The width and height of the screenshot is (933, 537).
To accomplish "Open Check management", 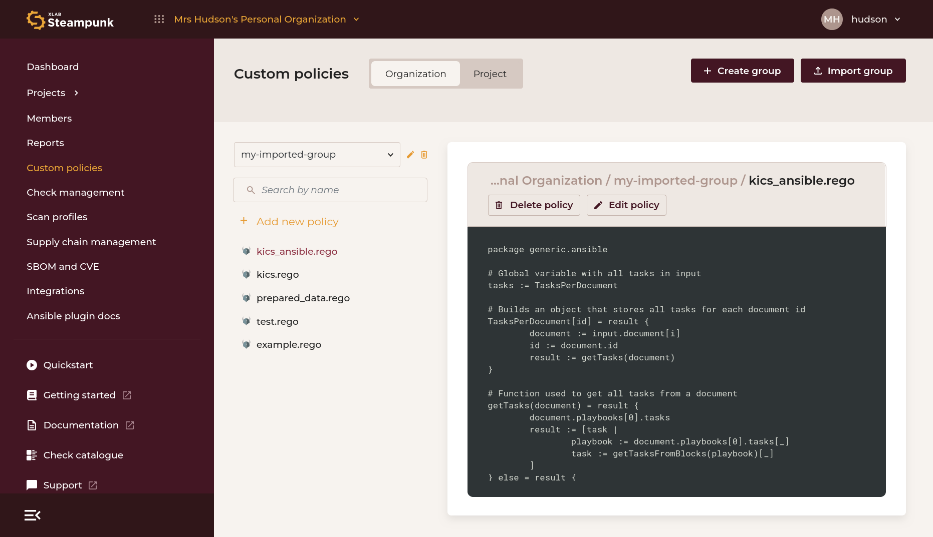I will (75, 193).
